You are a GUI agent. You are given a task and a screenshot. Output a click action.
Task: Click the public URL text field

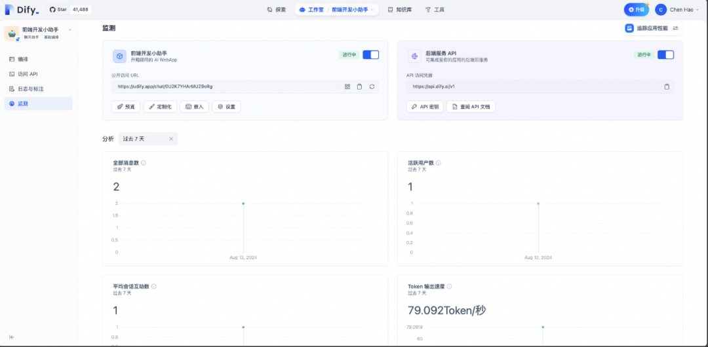tap(245, 86)
